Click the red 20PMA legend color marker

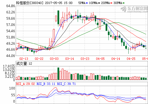tap(111, 3)
